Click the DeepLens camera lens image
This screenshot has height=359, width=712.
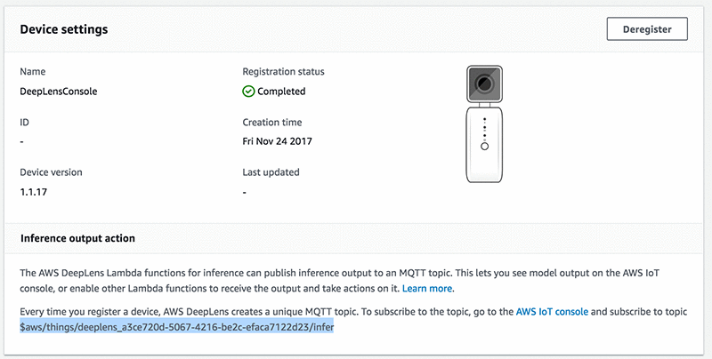click(x=483, y=84)
